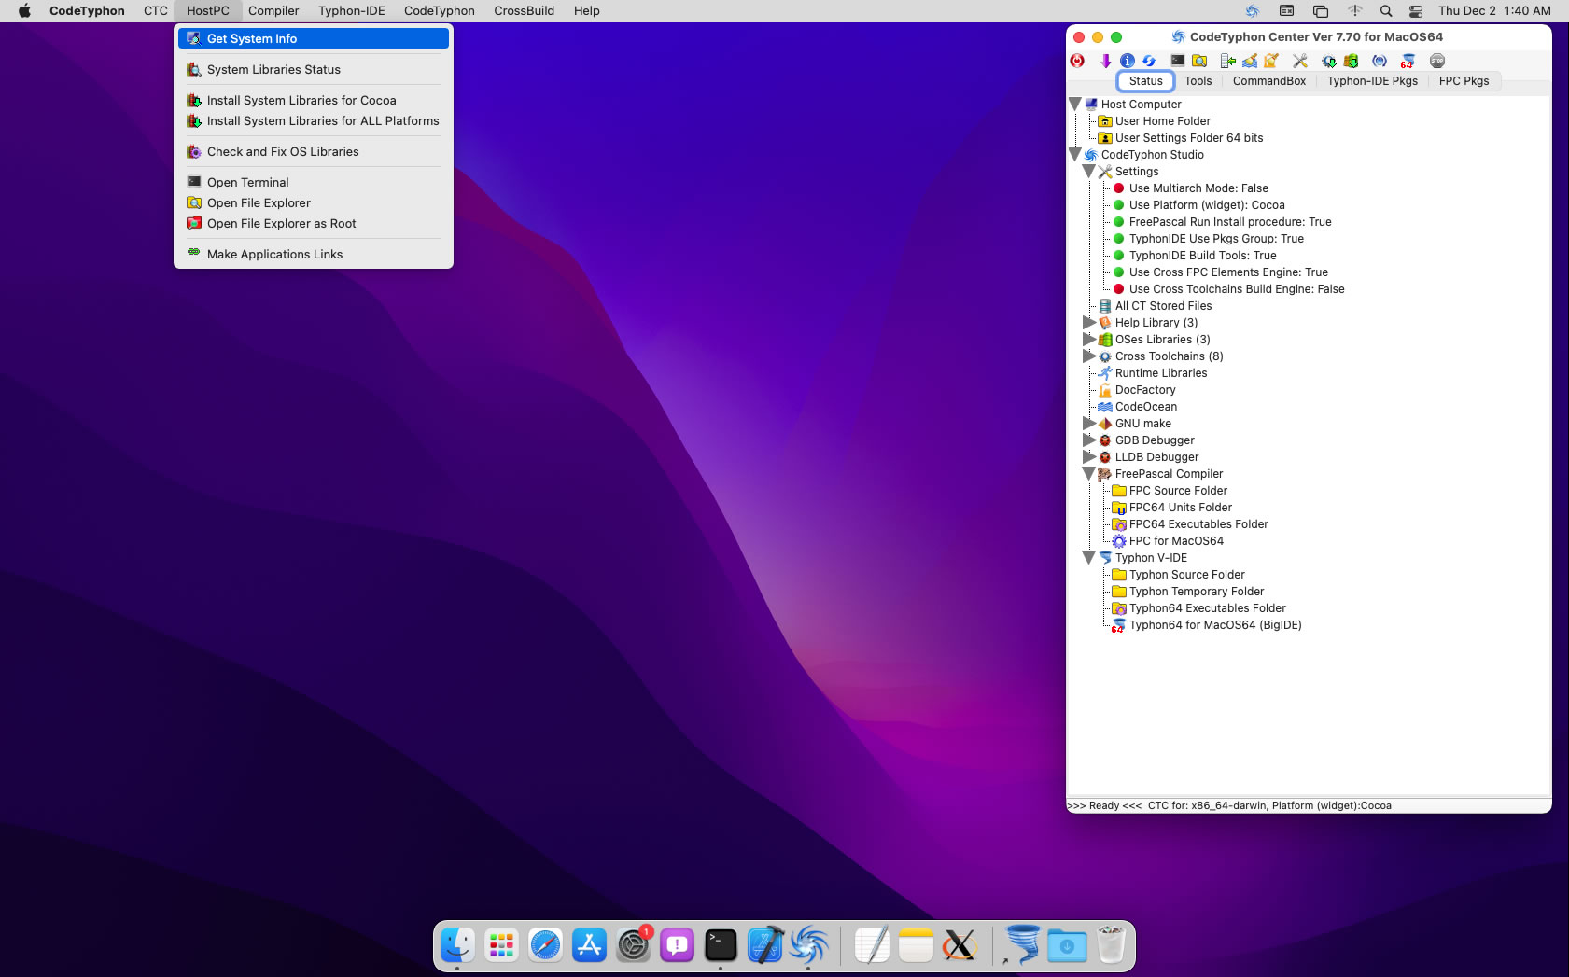Expand the GNU make node
Screen dimensions: 1569x977
(x=1089, y=423)
